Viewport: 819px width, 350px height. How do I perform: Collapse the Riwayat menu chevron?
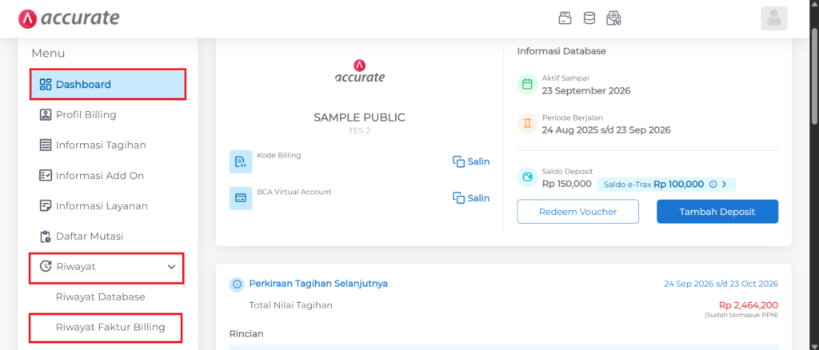(171, 267)
